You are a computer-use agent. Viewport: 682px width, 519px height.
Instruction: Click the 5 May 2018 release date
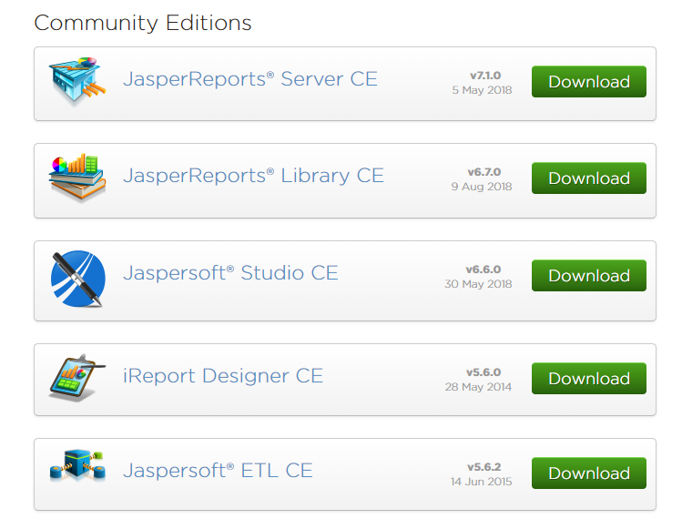coord(482,90)
